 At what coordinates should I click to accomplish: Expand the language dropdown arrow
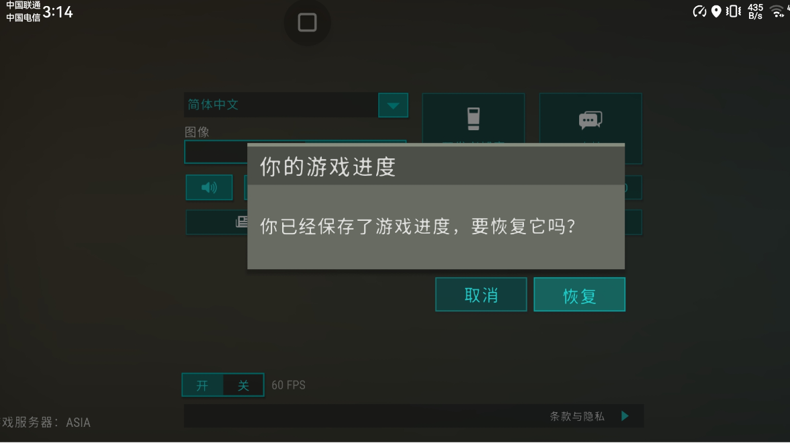(x=393, y=105)
